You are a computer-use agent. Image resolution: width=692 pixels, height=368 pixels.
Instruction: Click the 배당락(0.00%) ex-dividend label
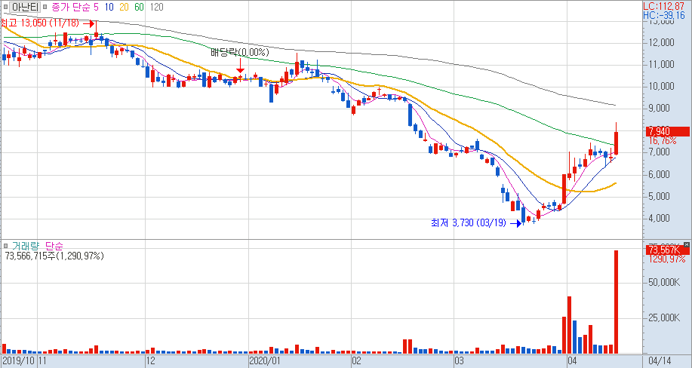click(x=240, y=52)
